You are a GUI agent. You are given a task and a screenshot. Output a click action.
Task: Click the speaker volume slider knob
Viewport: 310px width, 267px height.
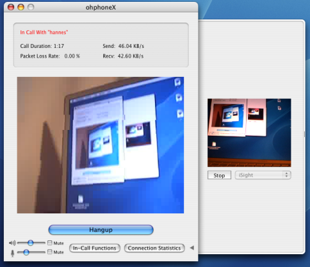(30, 243)
